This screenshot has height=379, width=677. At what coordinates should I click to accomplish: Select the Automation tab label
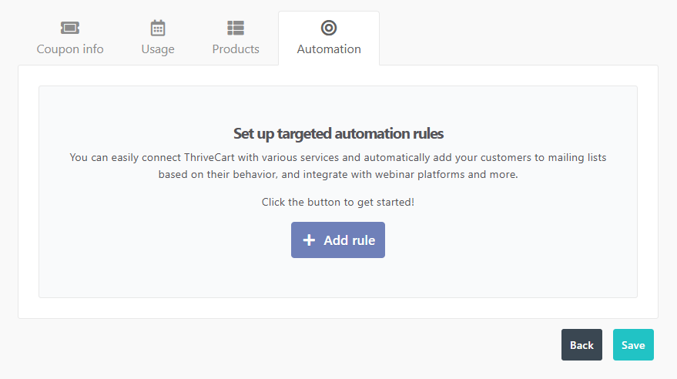[329, 49]
